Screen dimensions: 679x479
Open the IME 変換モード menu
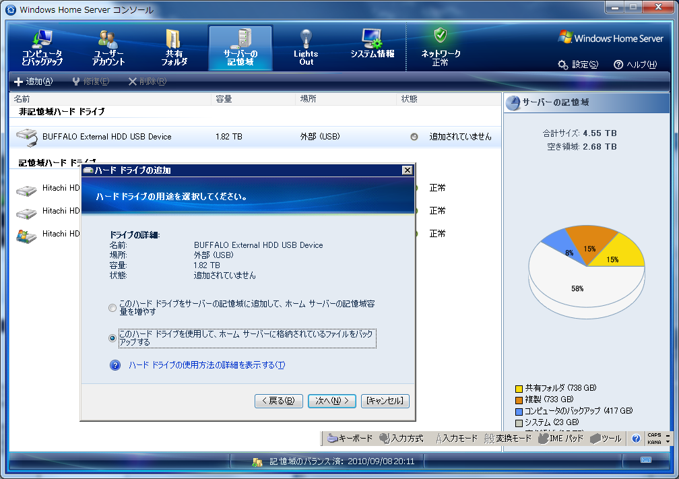(x=507, y=439)
